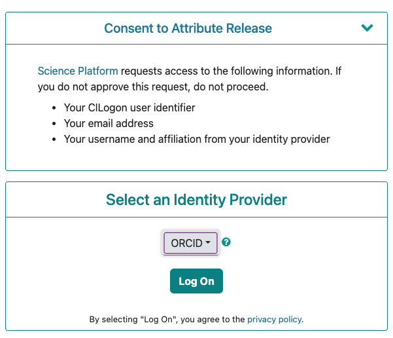Click the Log On button
This screenshot has height=338, width=393.
196,281
